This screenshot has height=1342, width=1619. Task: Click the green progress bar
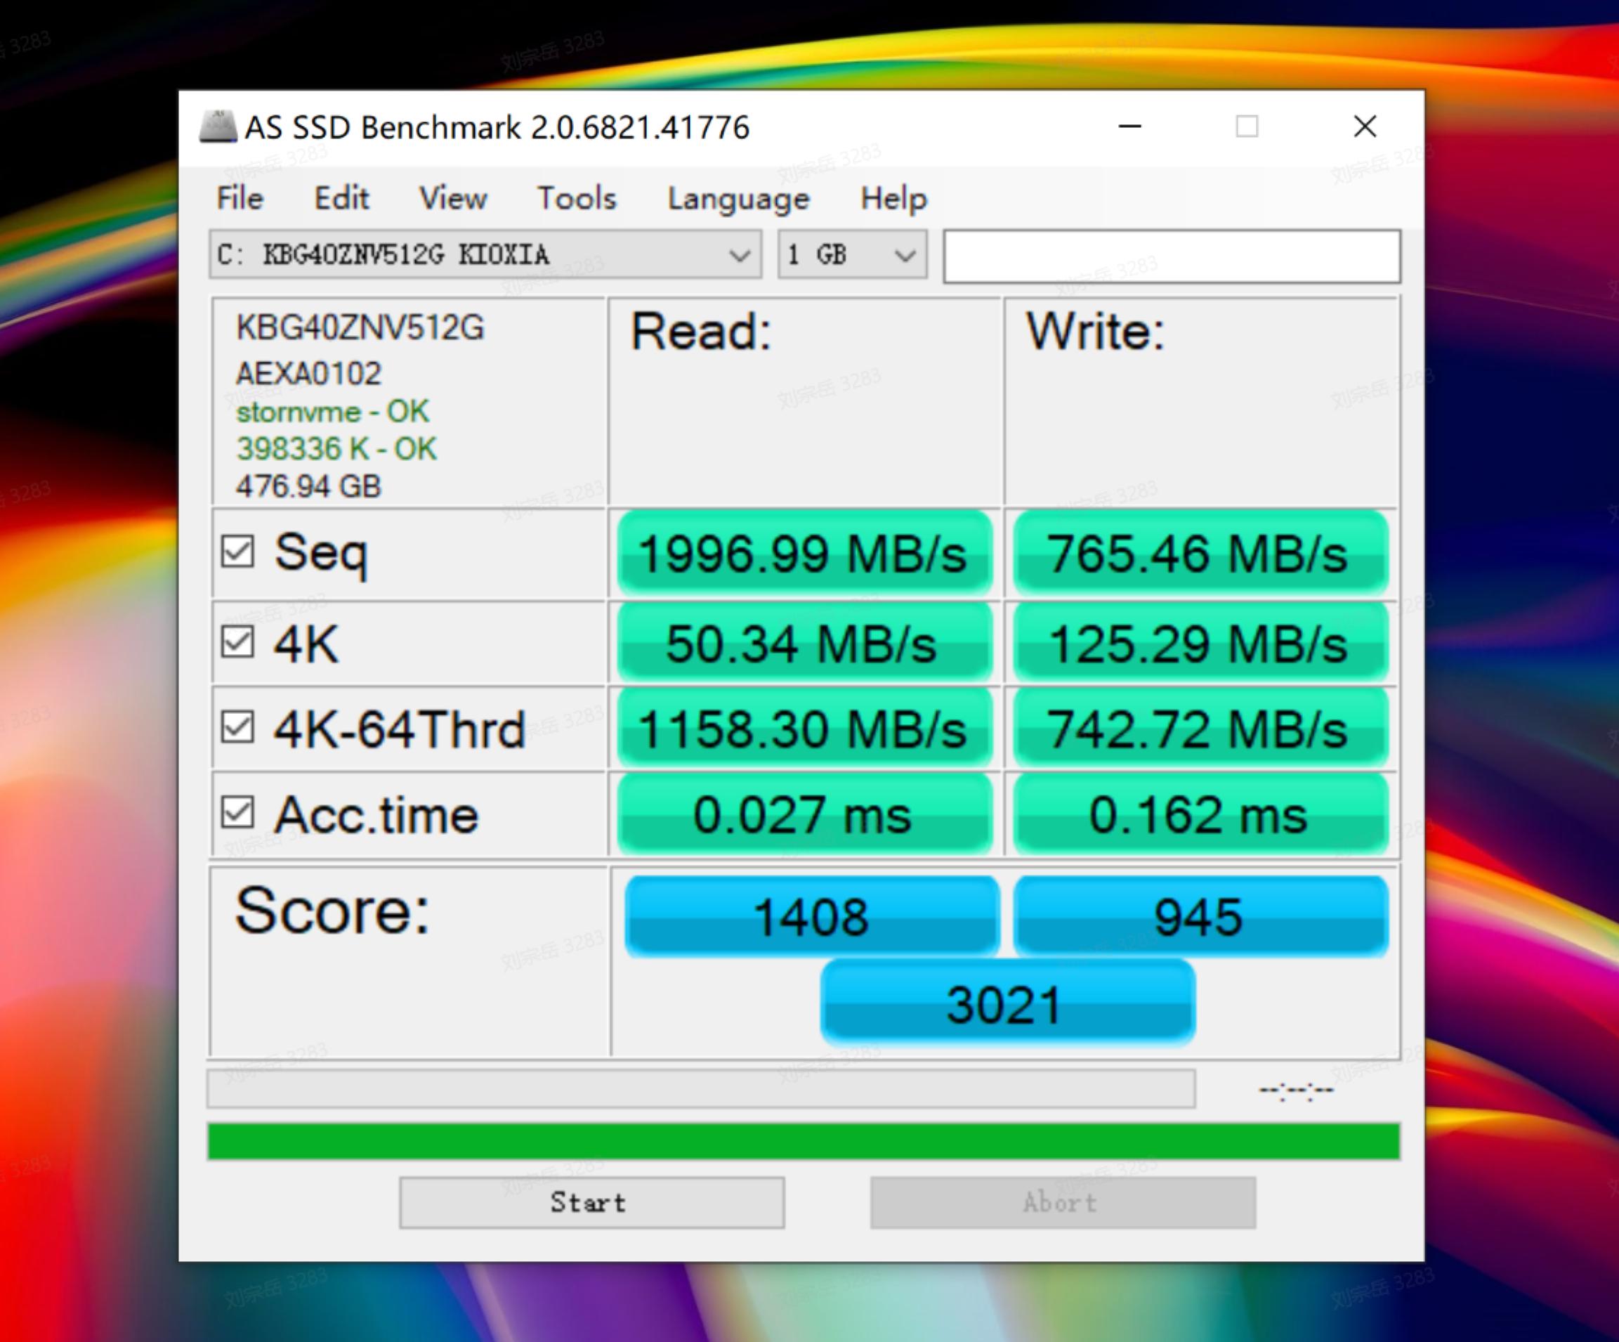pos(804,1142)
